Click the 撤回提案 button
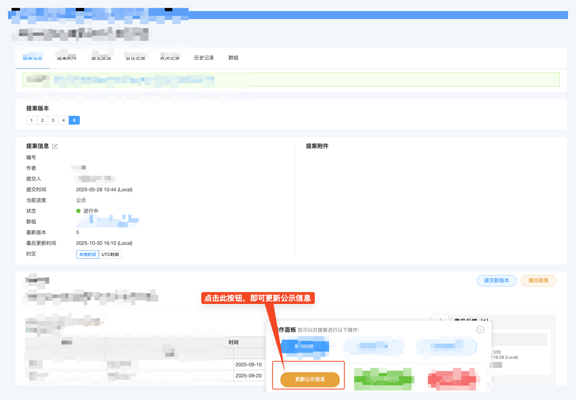The height and width of the screenshot is (400, 576). (538, 281)
